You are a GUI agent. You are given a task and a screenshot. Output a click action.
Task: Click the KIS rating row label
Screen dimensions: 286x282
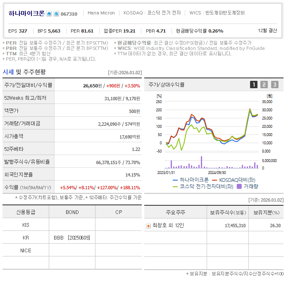[x=26, y=225]
